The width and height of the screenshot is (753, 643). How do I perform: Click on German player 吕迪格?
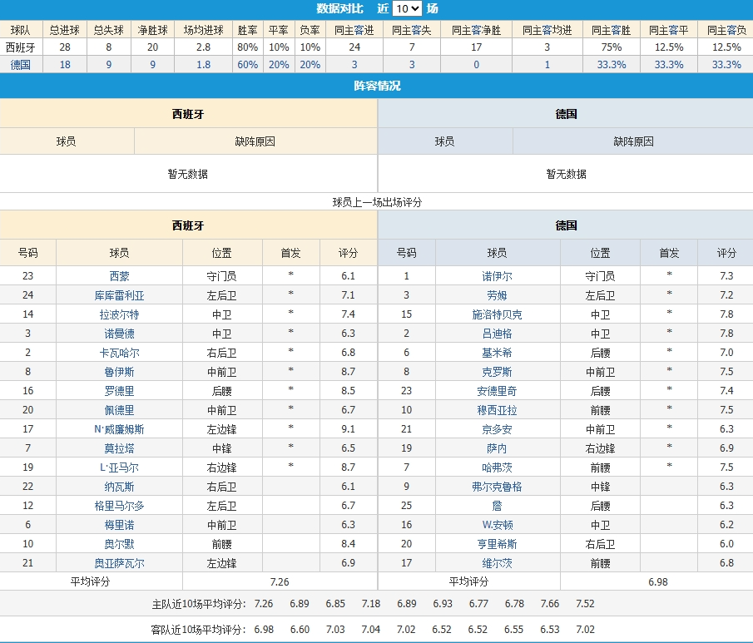pyautogui.click(x=497, y=334)
